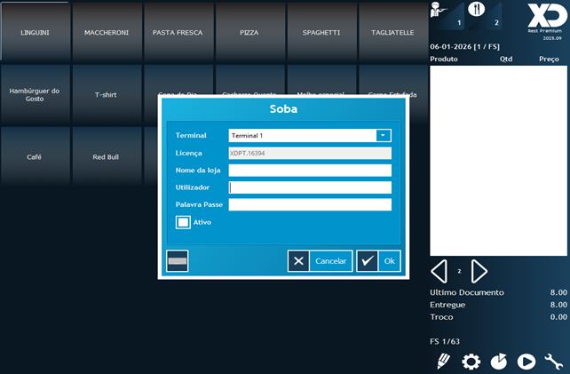Click the empty order list area

[498, 161]
